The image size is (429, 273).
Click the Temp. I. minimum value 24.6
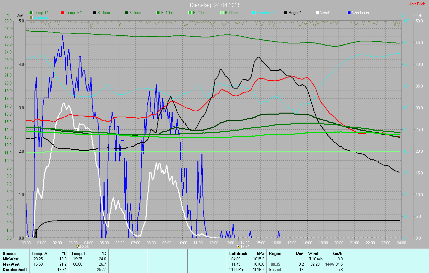tap(102, 259)
